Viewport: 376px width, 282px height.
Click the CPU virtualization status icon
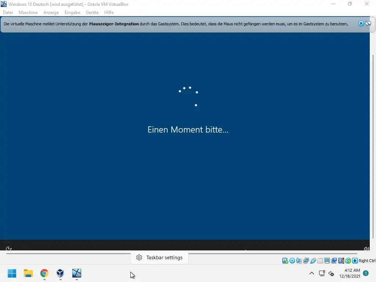[x=341, y=261]
